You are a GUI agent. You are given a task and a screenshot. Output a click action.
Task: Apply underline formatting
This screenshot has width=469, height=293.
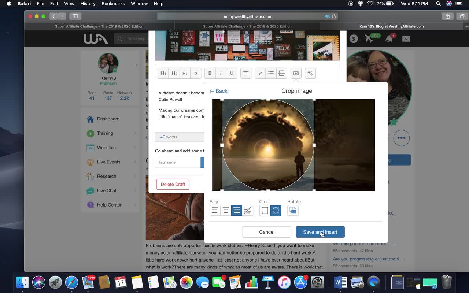click(x=231, y=73)
